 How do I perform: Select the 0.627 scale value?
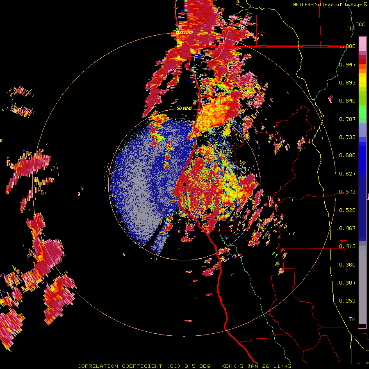347,174
